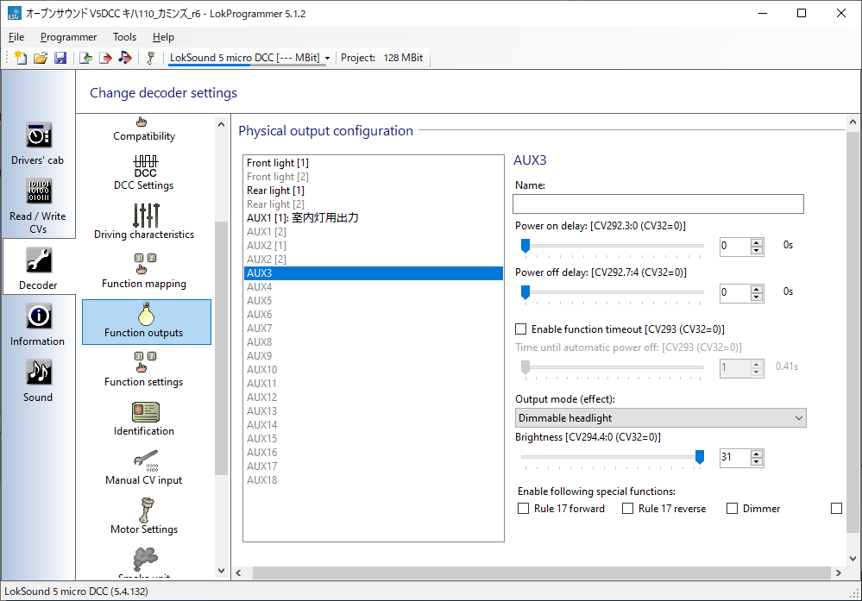Viewport: 862px width, 601px height.
Task: Open the Tools menu
Action: pyautogui.click(x=125, y=37)
